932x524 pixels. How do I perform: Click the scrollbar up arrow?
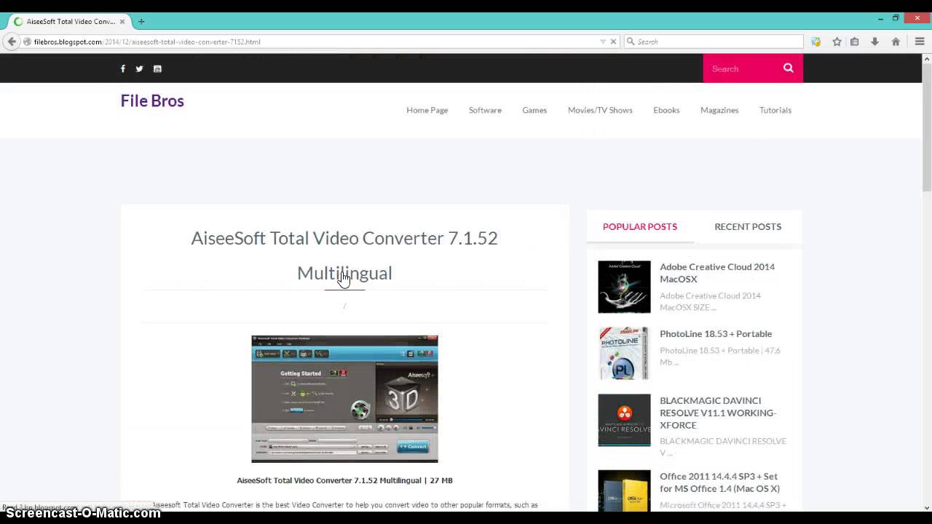coord(926,58)
